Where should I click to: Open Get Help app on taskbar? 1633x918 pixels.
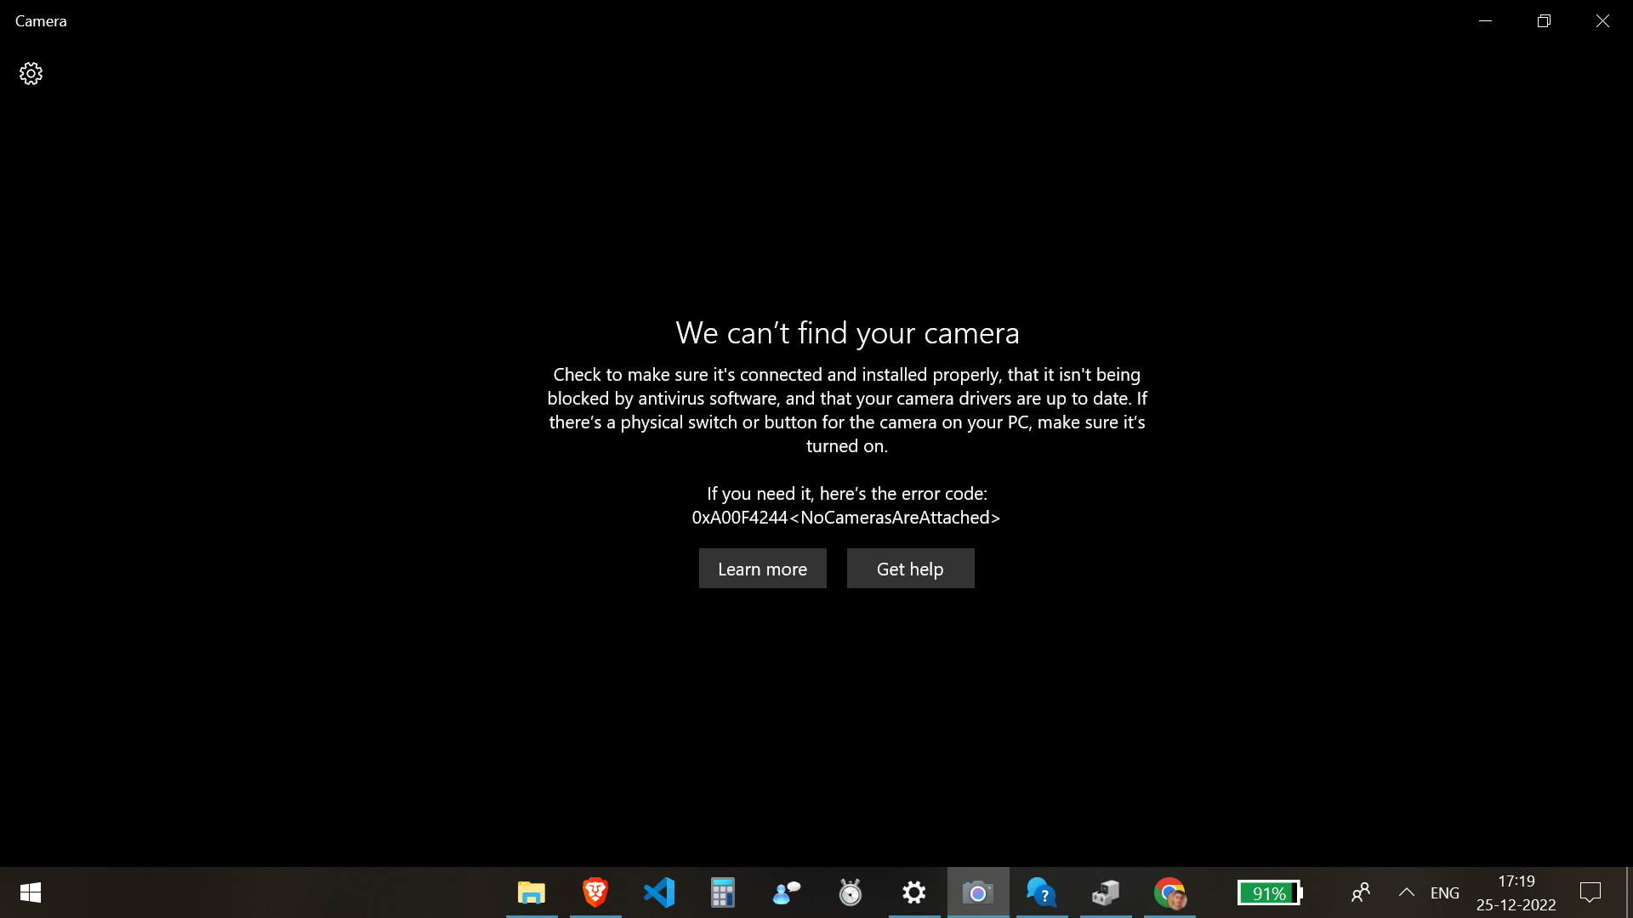[1042, 892]
